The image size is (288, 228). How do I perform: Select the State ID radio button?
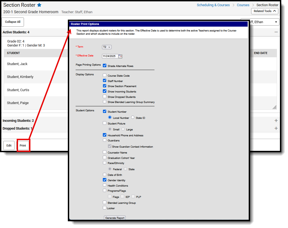click(x=132, y=117)
